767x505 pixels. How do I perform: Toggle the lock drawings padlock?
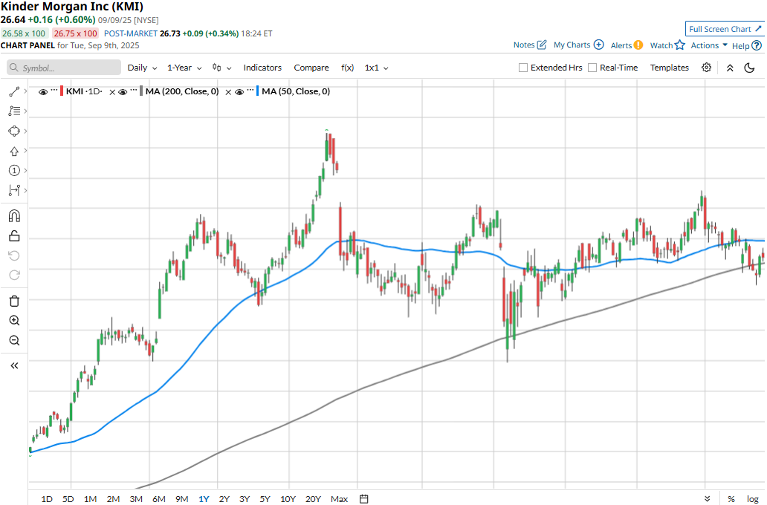click(x=14, y=235)
